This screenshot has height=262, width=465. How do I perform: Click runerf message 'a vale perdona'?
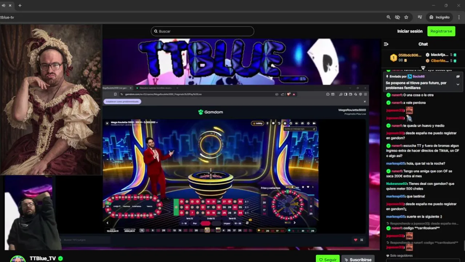pyautogui.click(x=415, y=103)
